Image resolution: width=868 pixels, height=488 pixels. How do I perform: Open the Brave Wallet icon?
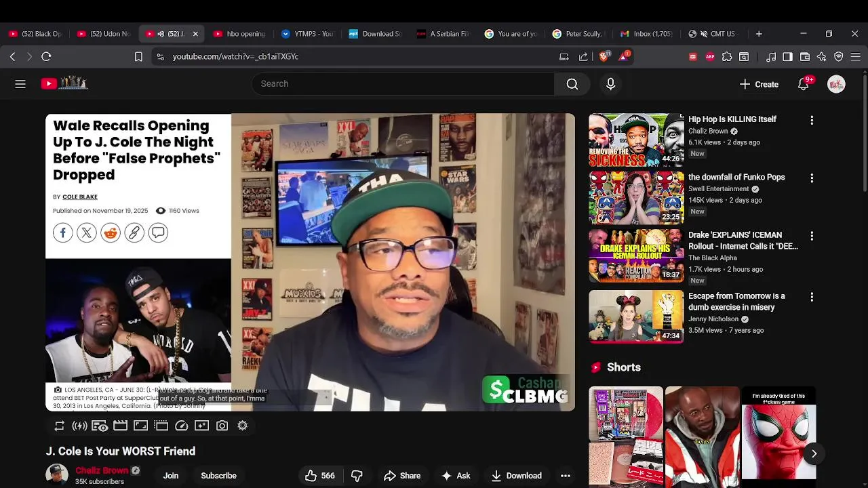click(x=805, y=57)
